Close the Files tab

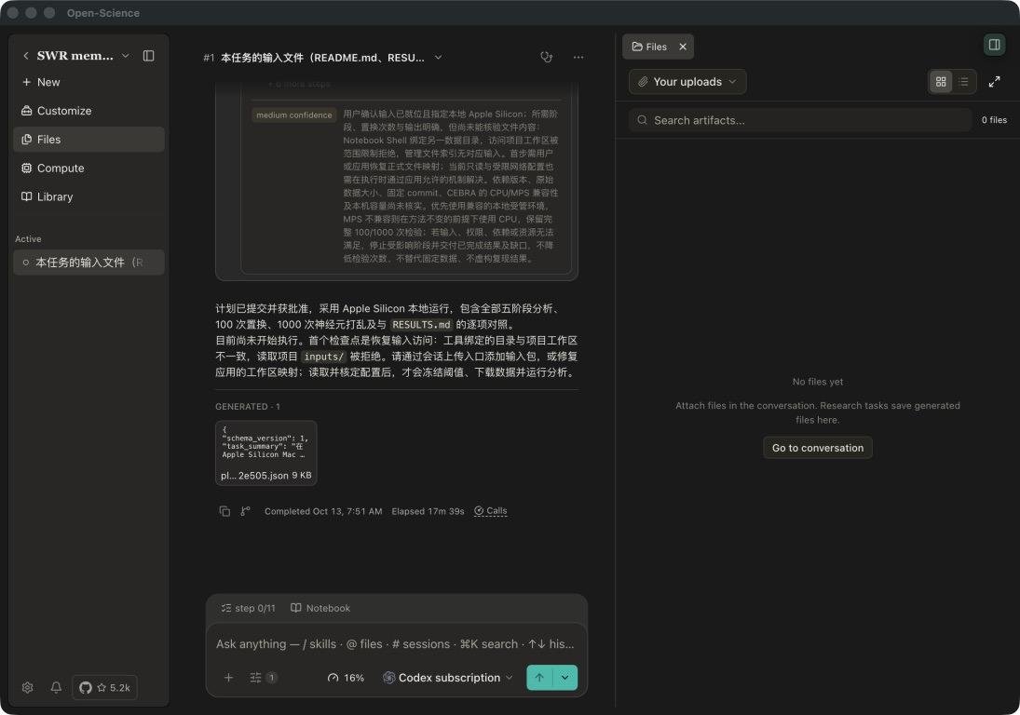[x=683, y=47]
